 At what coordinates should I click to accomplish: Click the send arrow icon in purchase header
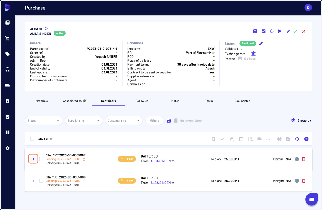click(280, 31)
